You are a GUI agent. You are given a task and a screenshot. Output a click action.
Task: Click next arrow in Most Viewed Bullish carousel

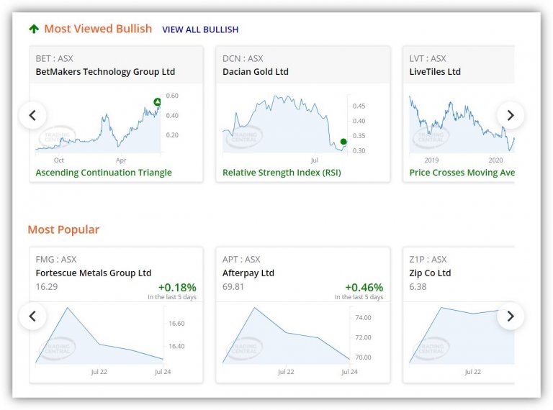click(x=511, y=115)
